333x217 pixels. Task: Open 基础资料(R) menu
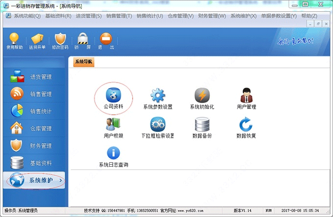[x=58, y=16]
